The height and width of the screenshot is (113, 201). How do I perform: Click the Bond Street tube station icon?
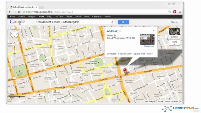click(64, 87)
